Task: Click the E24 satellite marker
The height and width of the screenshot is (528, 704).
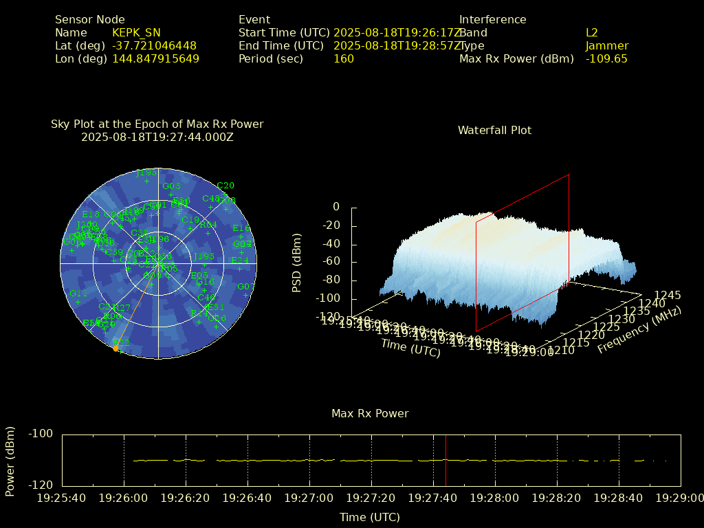Action: point(239,269)
